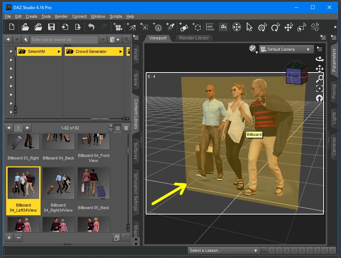
Task: Undo the last action
Action: [91, 27]
